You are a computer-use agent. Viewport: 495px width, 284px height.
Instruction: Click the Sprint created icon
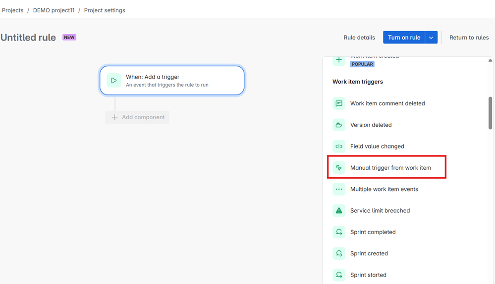click(x=339, y=253)
